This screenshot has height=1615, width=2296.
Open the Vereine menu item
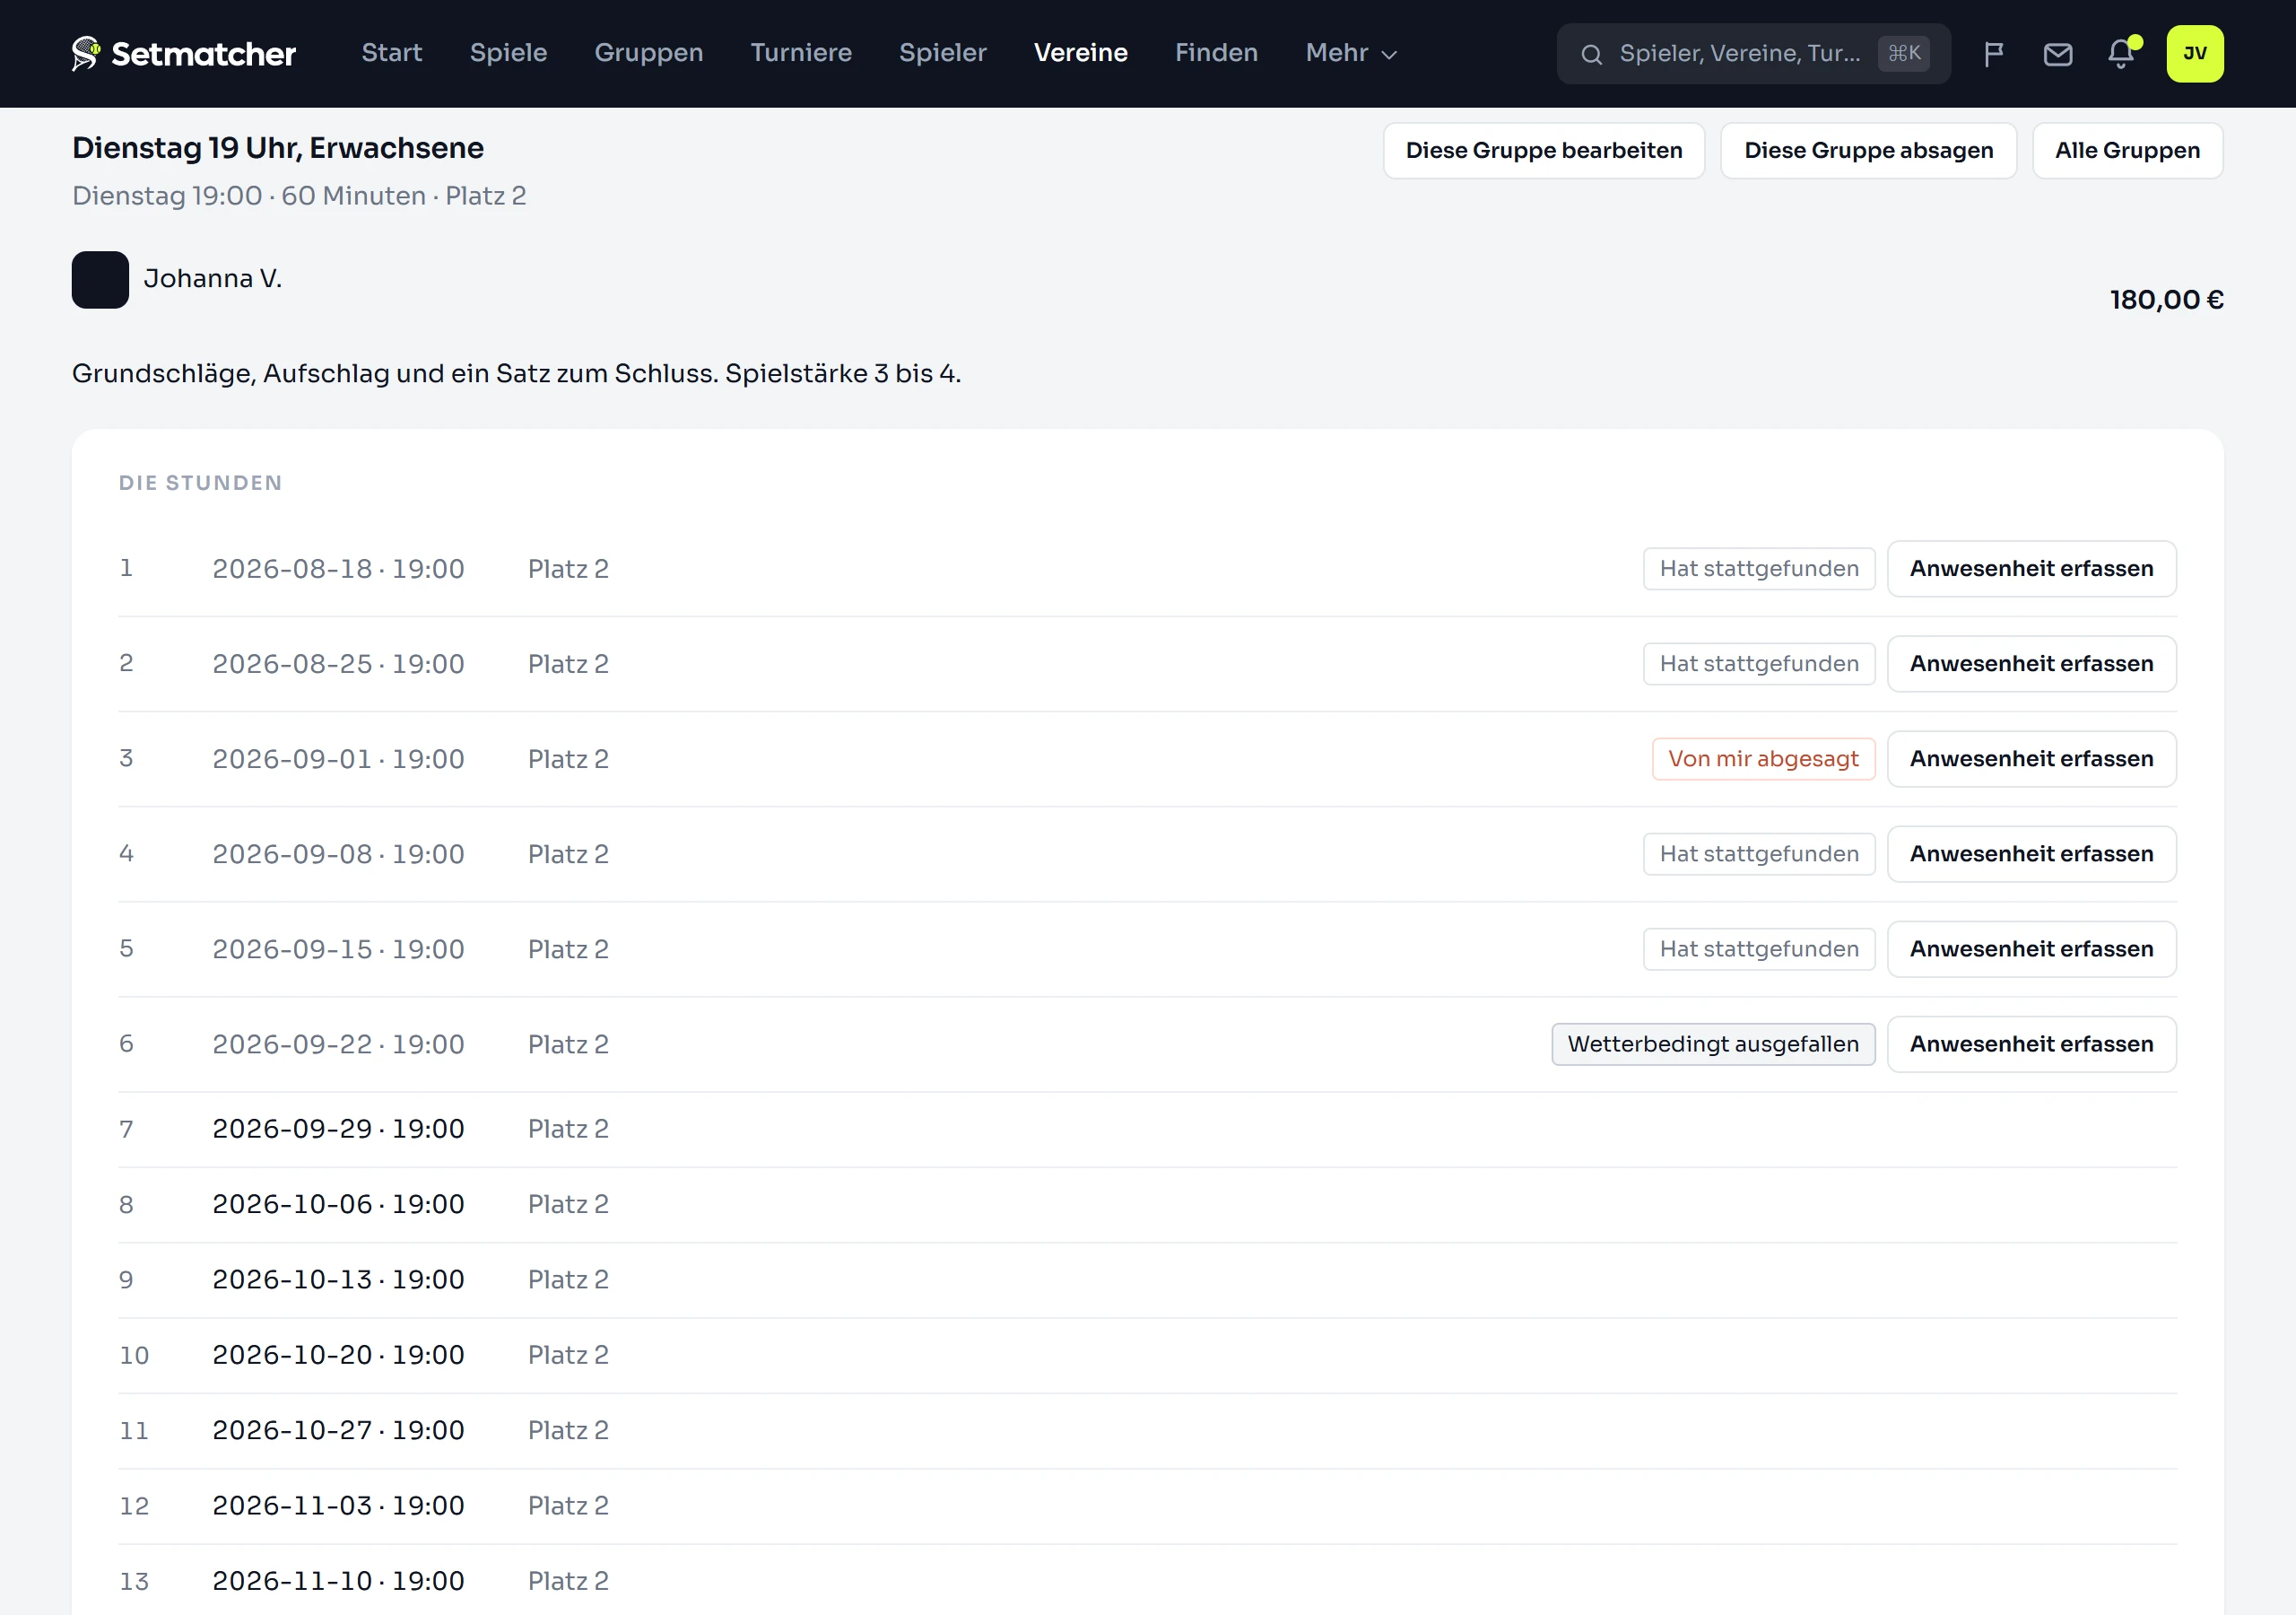[1080, 53]
